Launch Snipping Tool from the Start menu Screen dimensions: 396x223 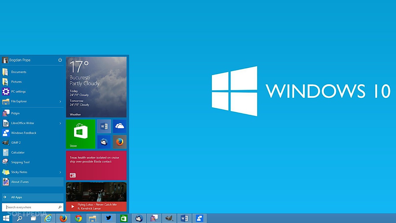tap(32, 162)
